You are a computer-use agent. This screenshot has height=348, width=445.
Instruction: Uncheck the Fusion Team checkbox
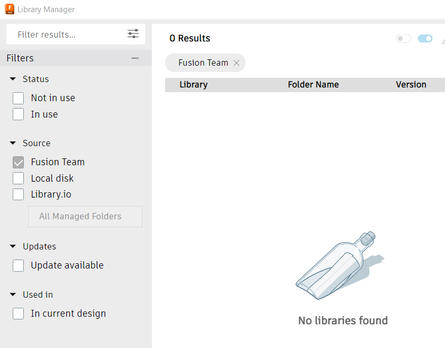[18, 162]
